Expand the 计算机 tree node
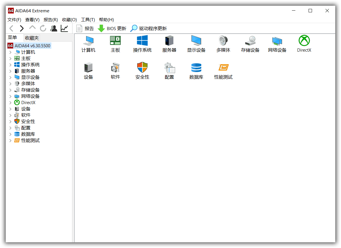 click(11, 52)
